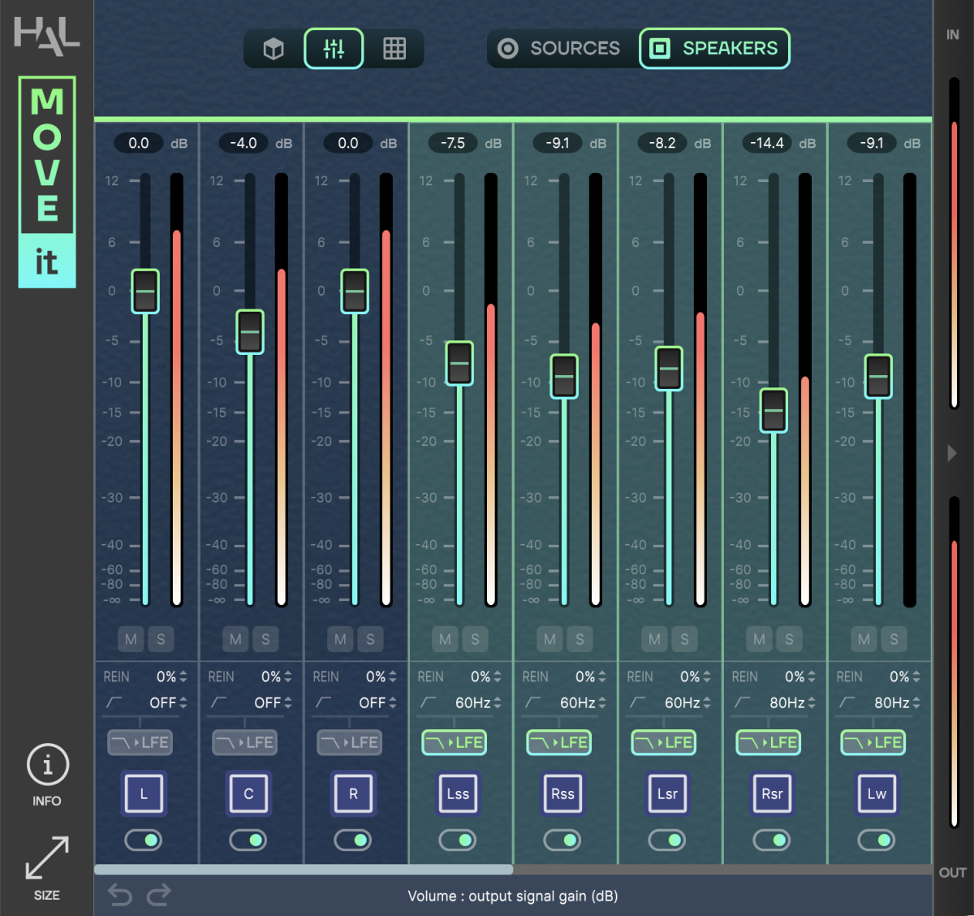Click the HAL logo
The image size is (974, 916).
click(x=47, y=36)
